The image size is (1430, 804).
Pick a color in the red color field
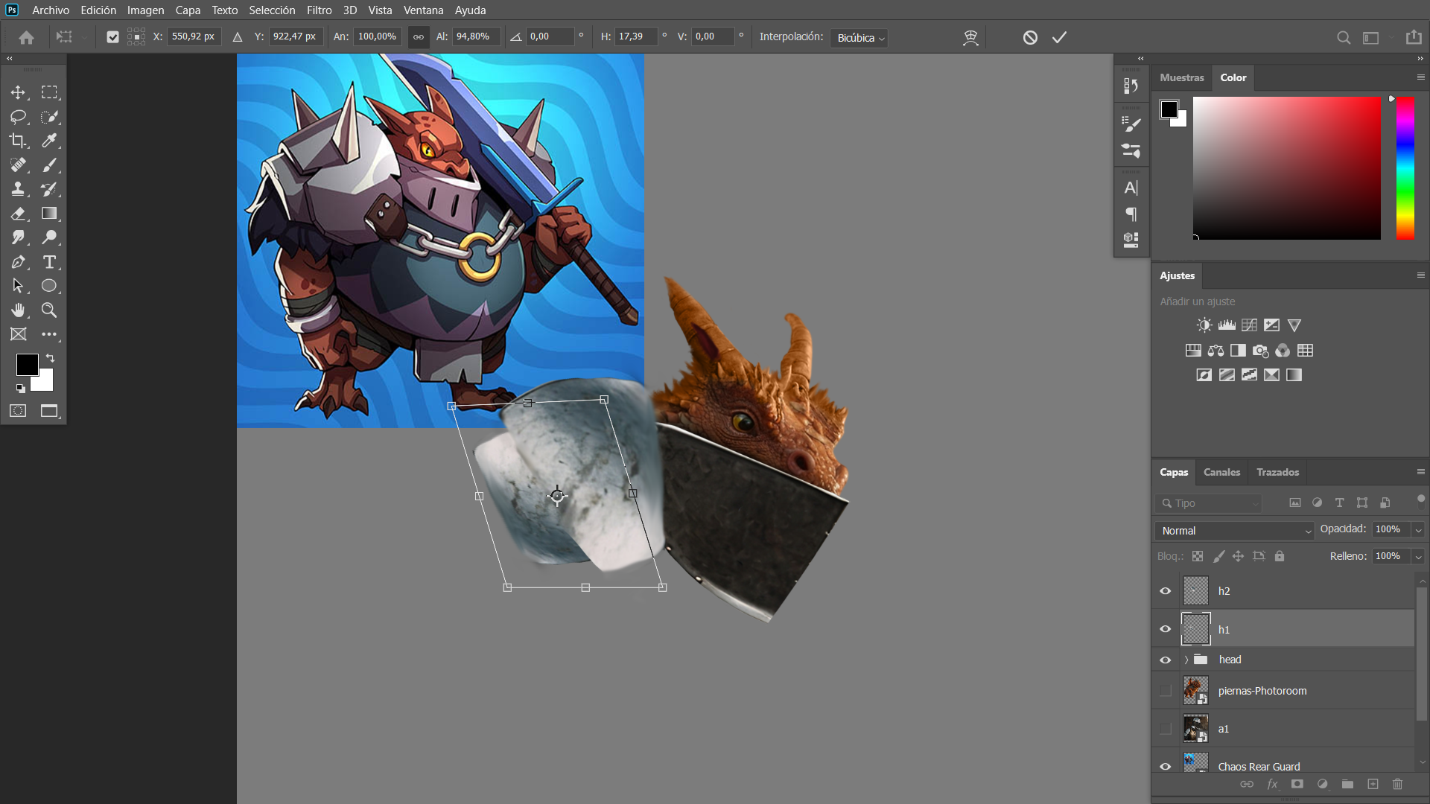[1286, 168]
